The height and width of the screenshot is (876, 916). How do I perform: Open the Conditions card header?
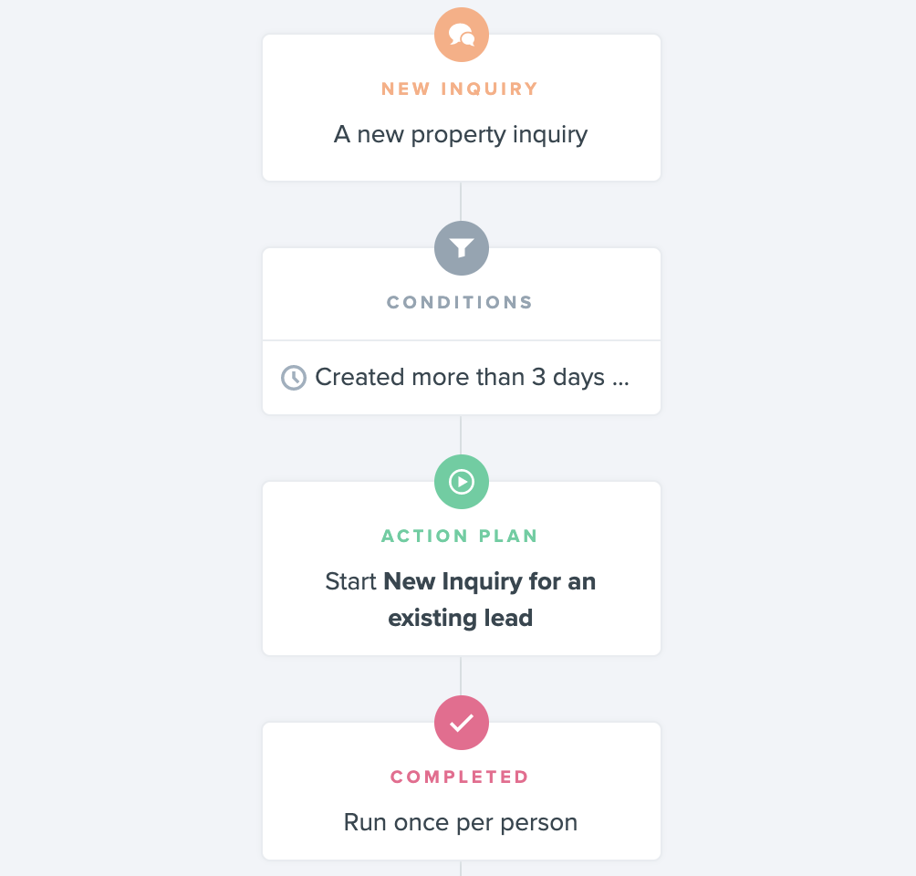click(462, 294)
